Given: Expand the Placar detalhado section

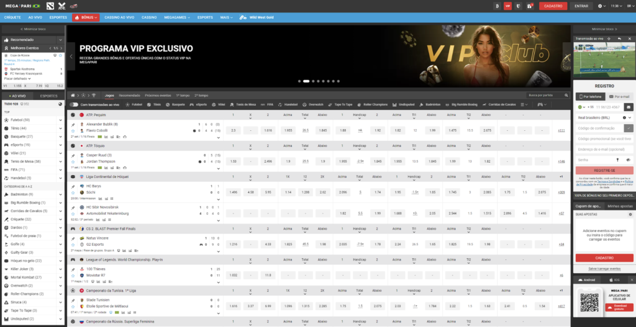Looking at the screenshot, I should coord(17,79).
